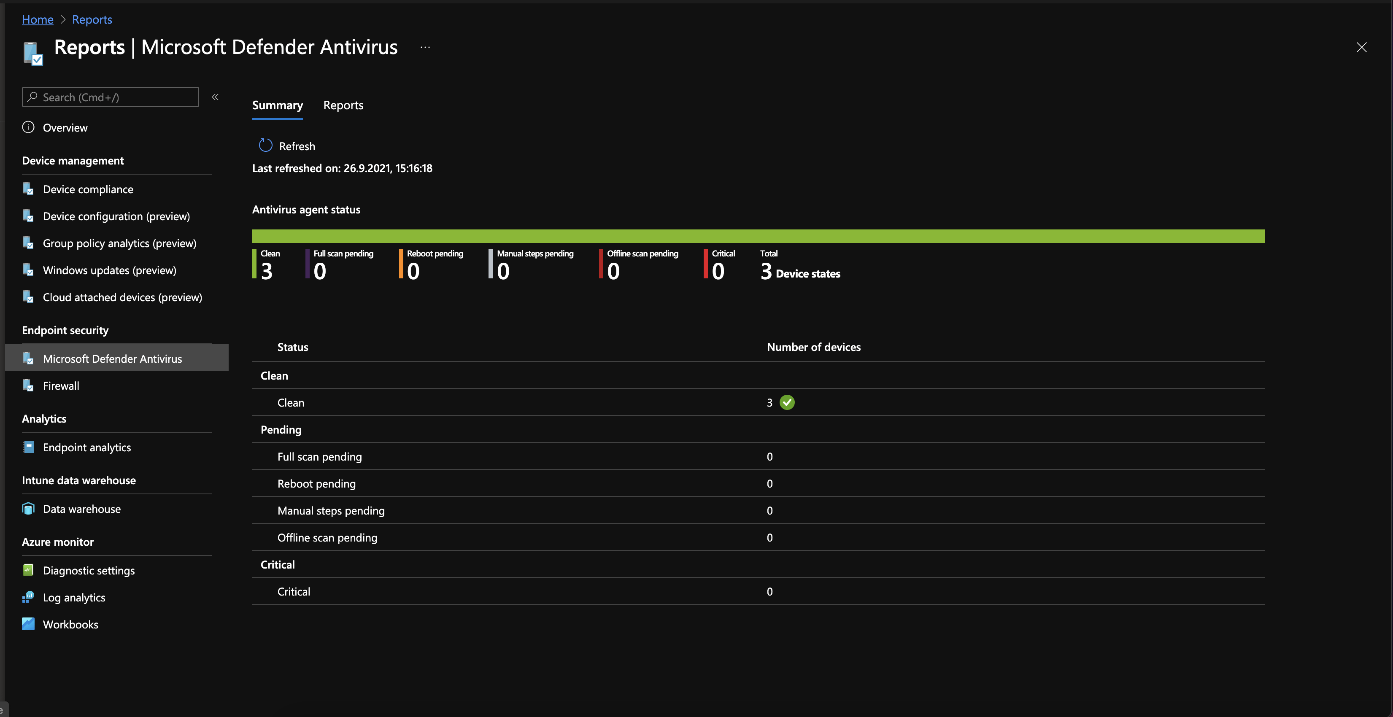Click the Endpoint analytics icon
Image resolution: width=1393 pixels, height=717 pixels.
coord(28,447)
